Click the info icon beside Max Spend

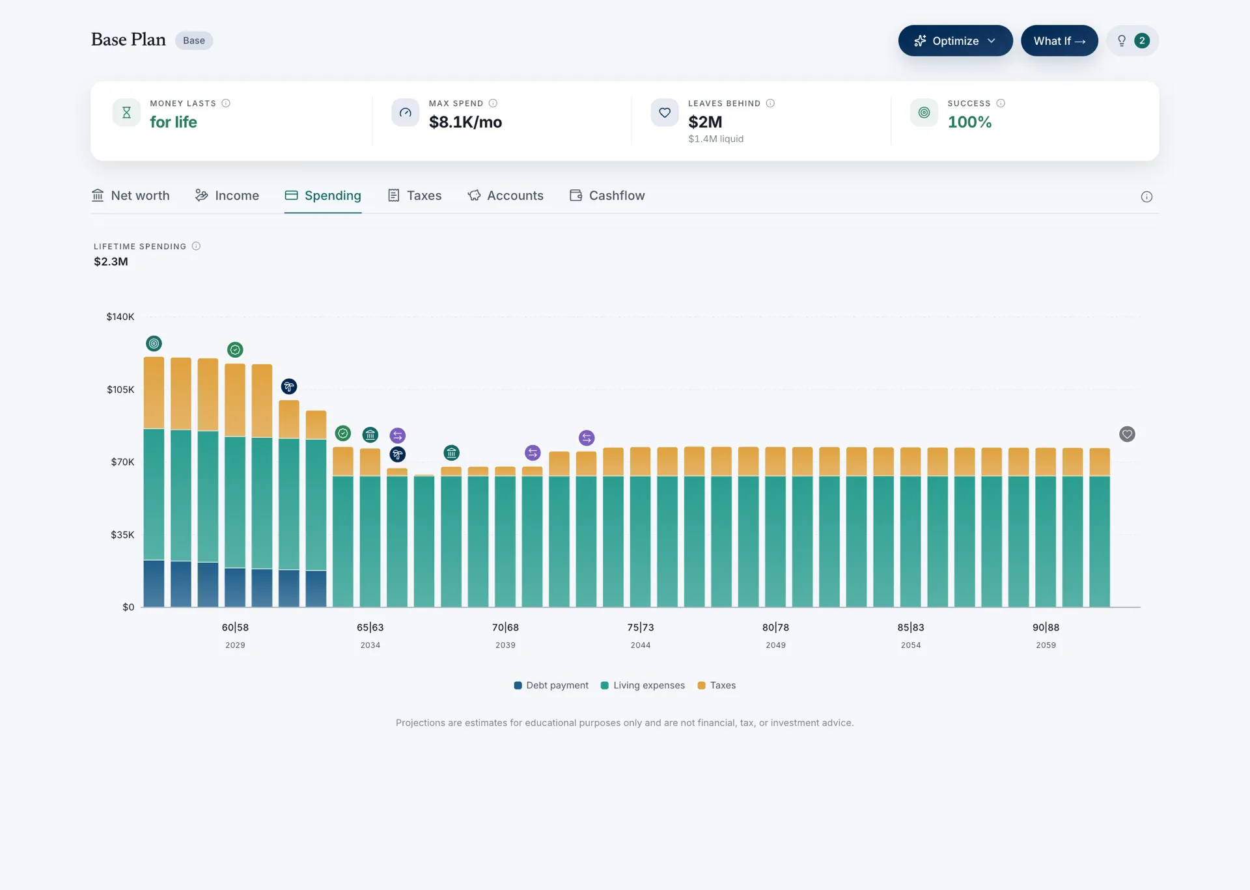pos(493,103)
